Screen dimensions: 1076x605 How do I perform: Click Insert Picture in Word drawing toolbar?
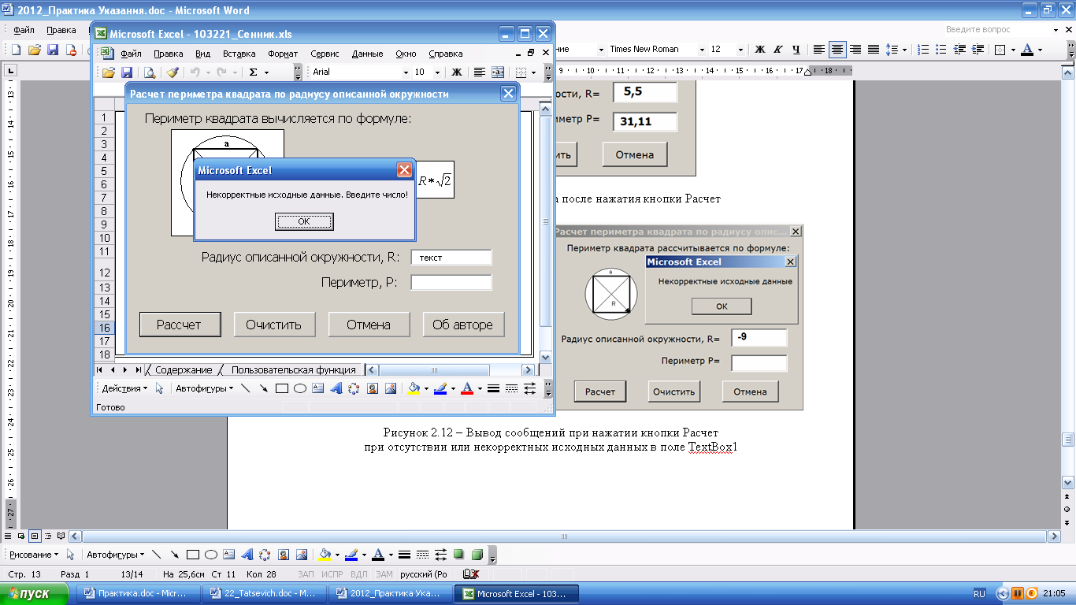click(302, 555)
